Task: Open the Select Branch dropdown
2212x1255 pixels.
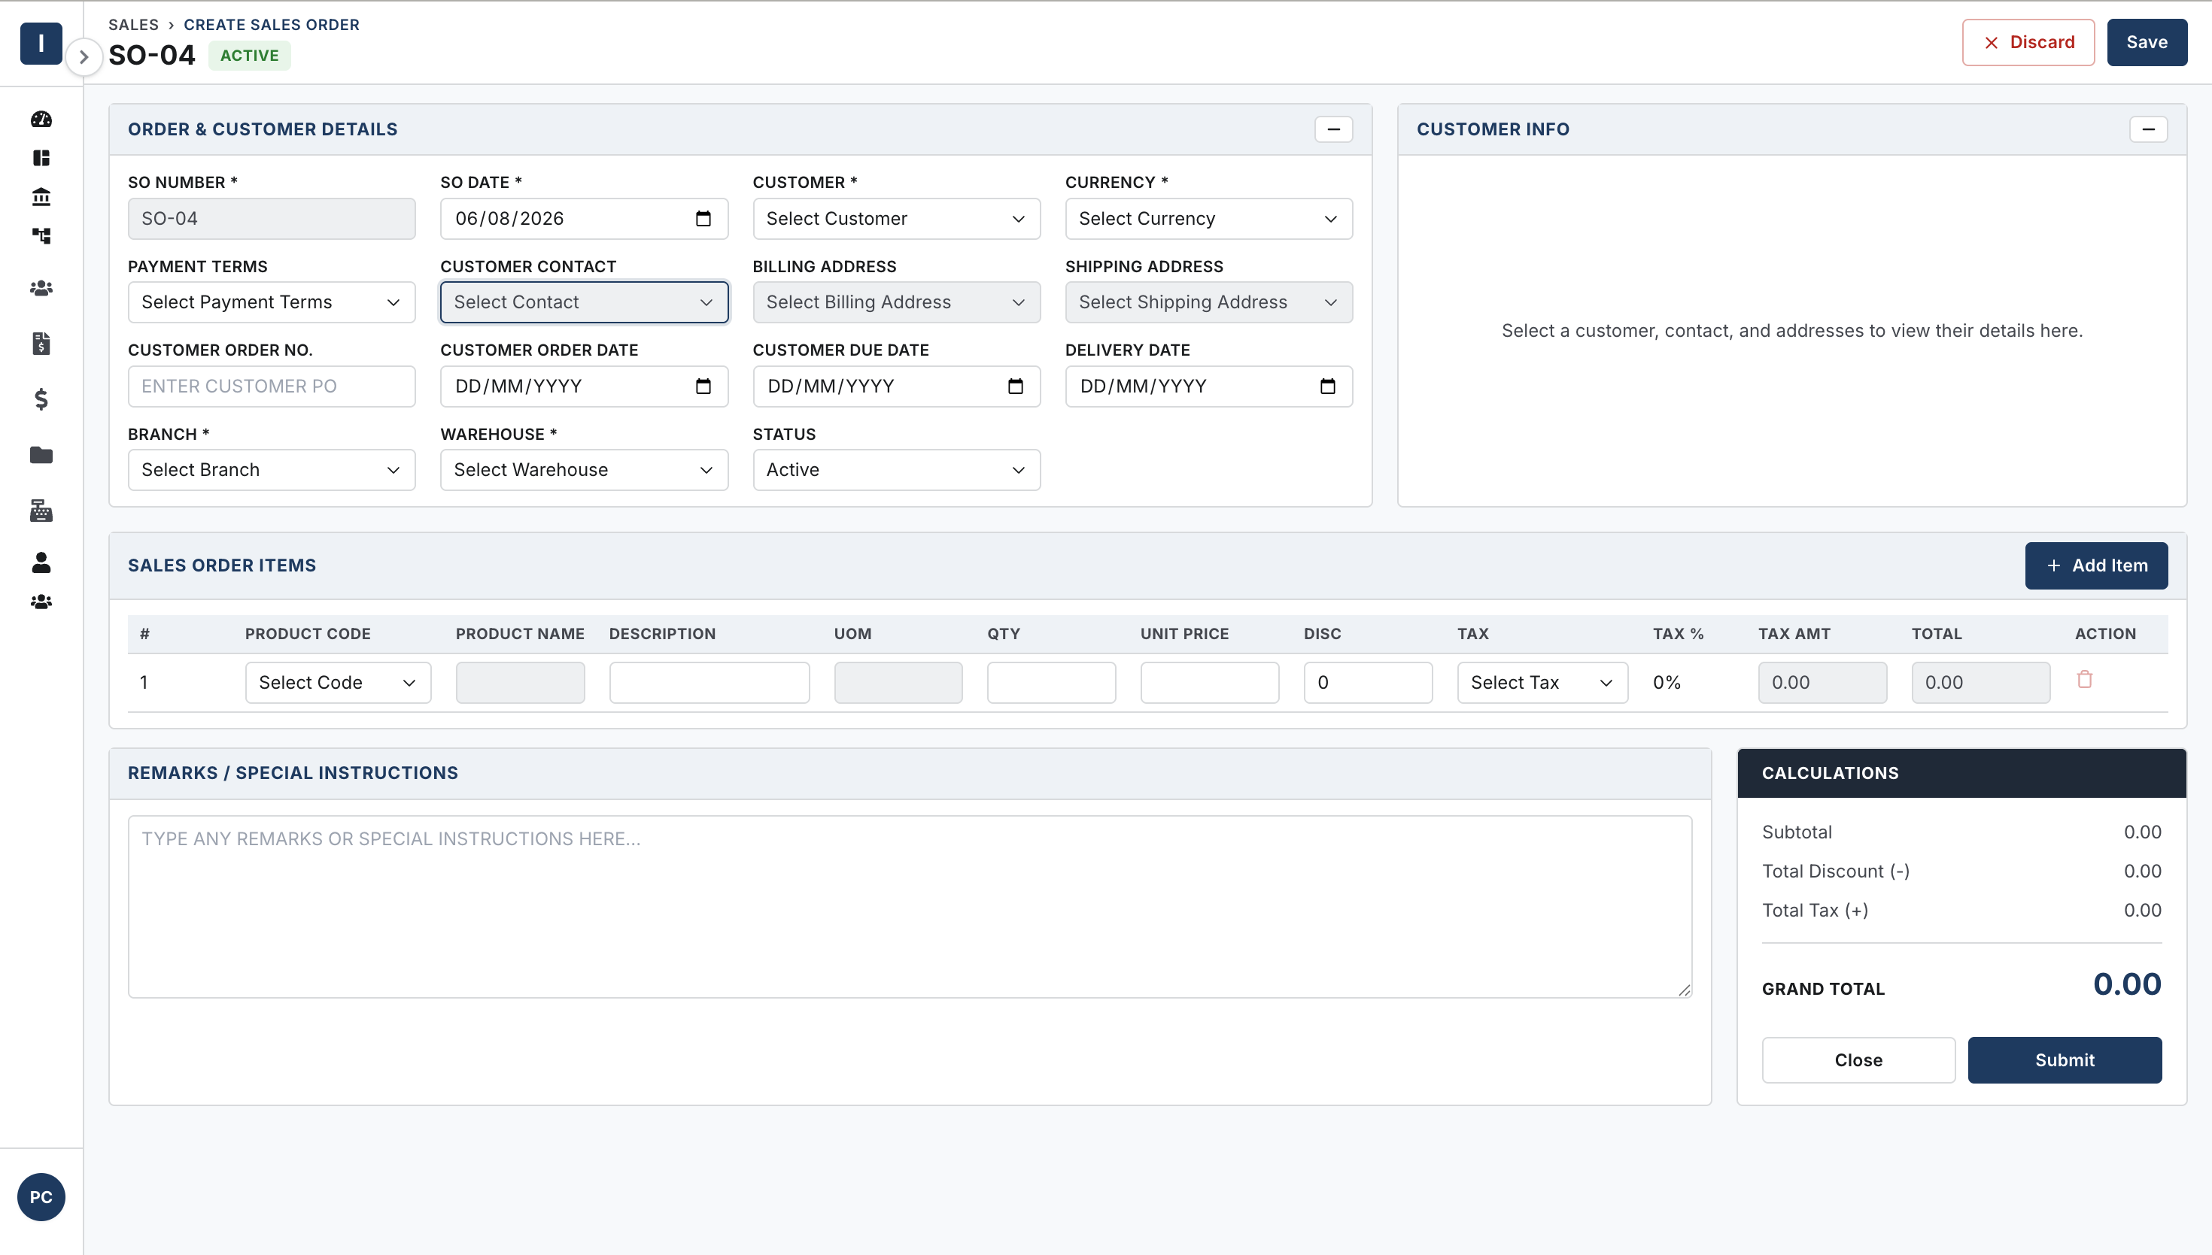Action: (x=271, y=470)
